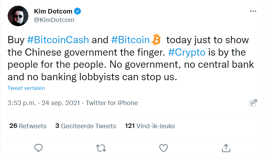Screen dimensions: 265x159
Task: Retweet using the arrows icon
Action: [101, 148]
